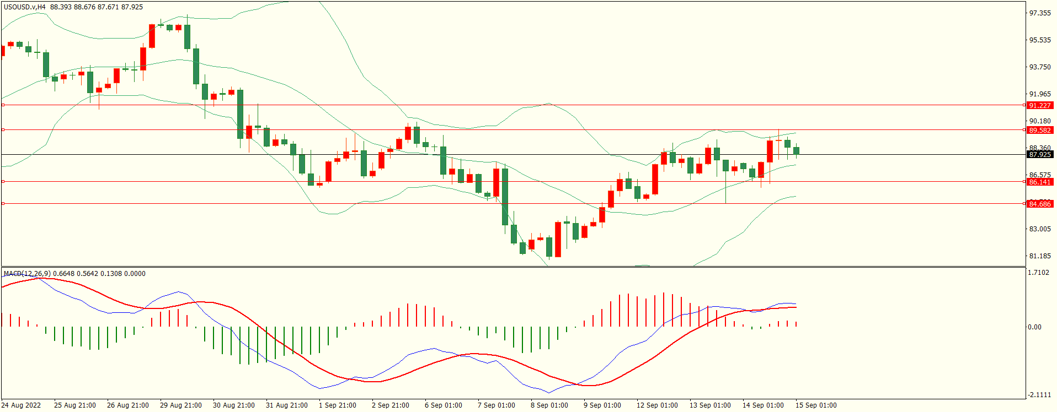Screen dimensions: 1057x412
Task: Click the red 91.227 price level tag
Action: click(1039, 105)
